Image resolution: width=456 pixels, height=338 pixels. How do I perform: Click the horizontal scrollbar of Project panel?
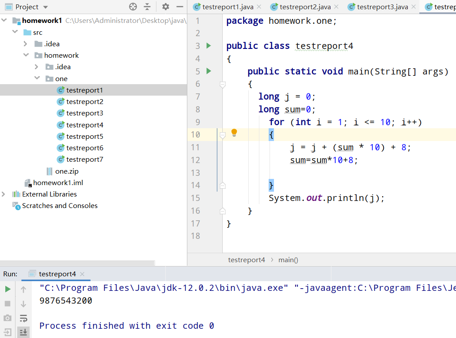coord(77,263)
